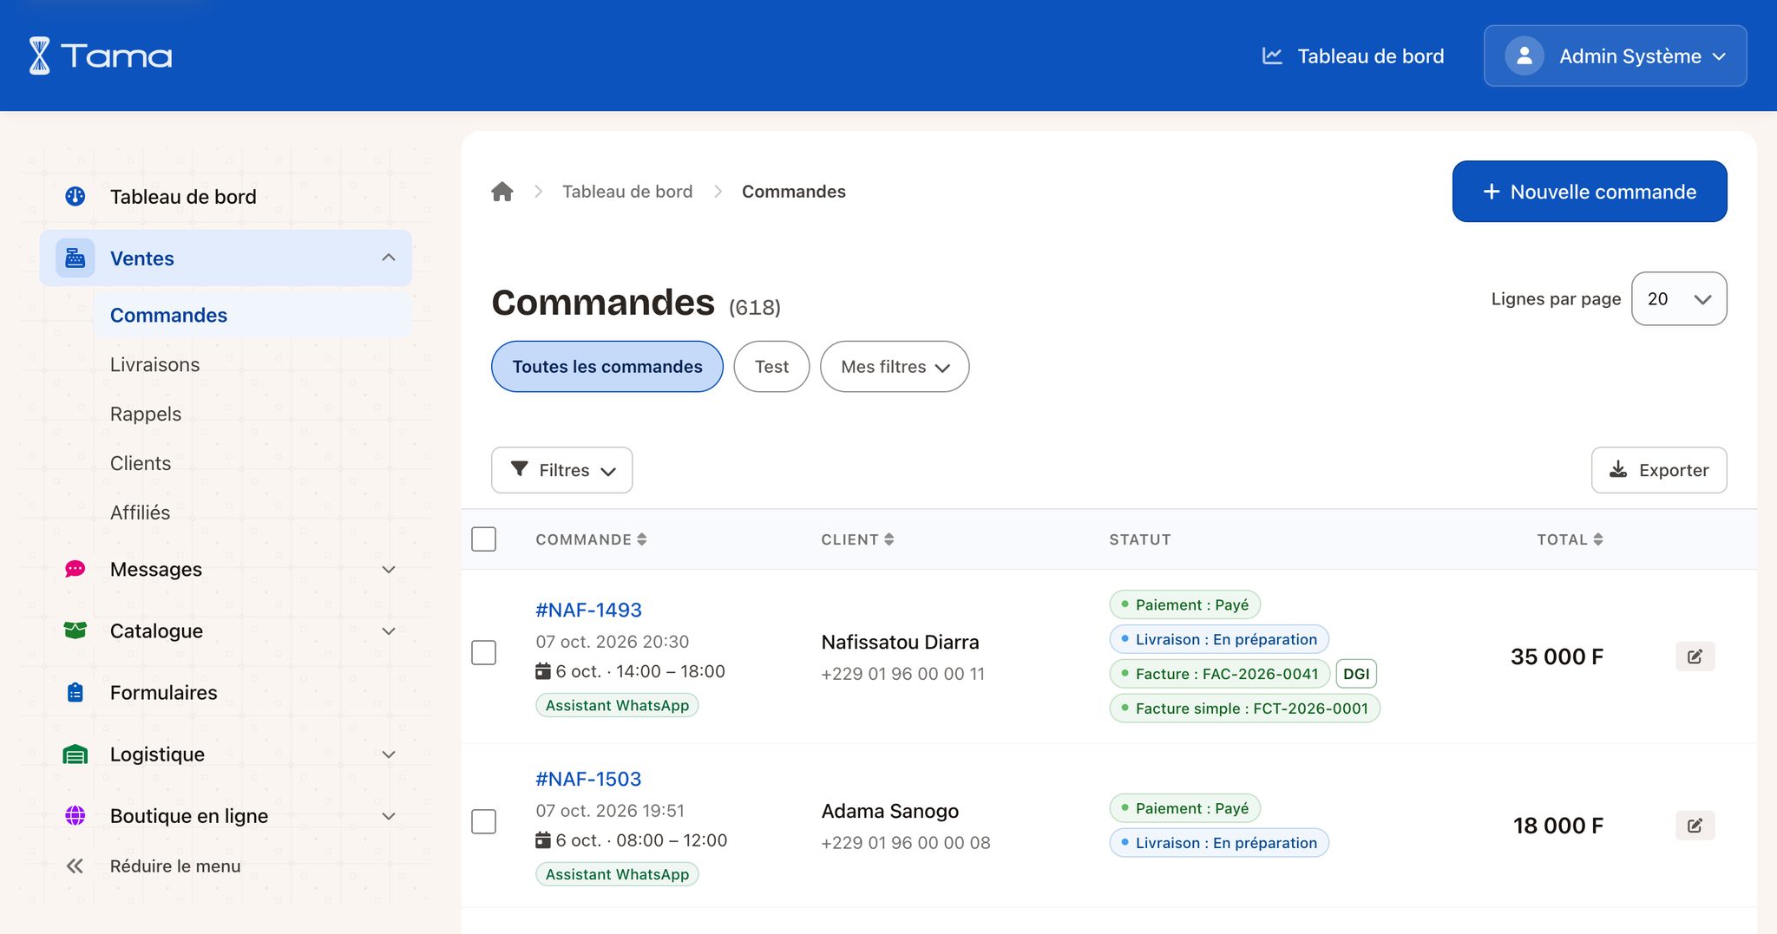
Task: Click the home icon in breadcrumb
Action: coord(502,192)
